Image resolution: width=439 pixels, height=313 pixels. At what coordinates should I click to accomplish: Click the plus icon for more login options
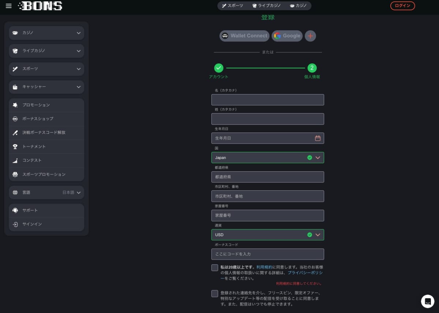tap(310, 36)
